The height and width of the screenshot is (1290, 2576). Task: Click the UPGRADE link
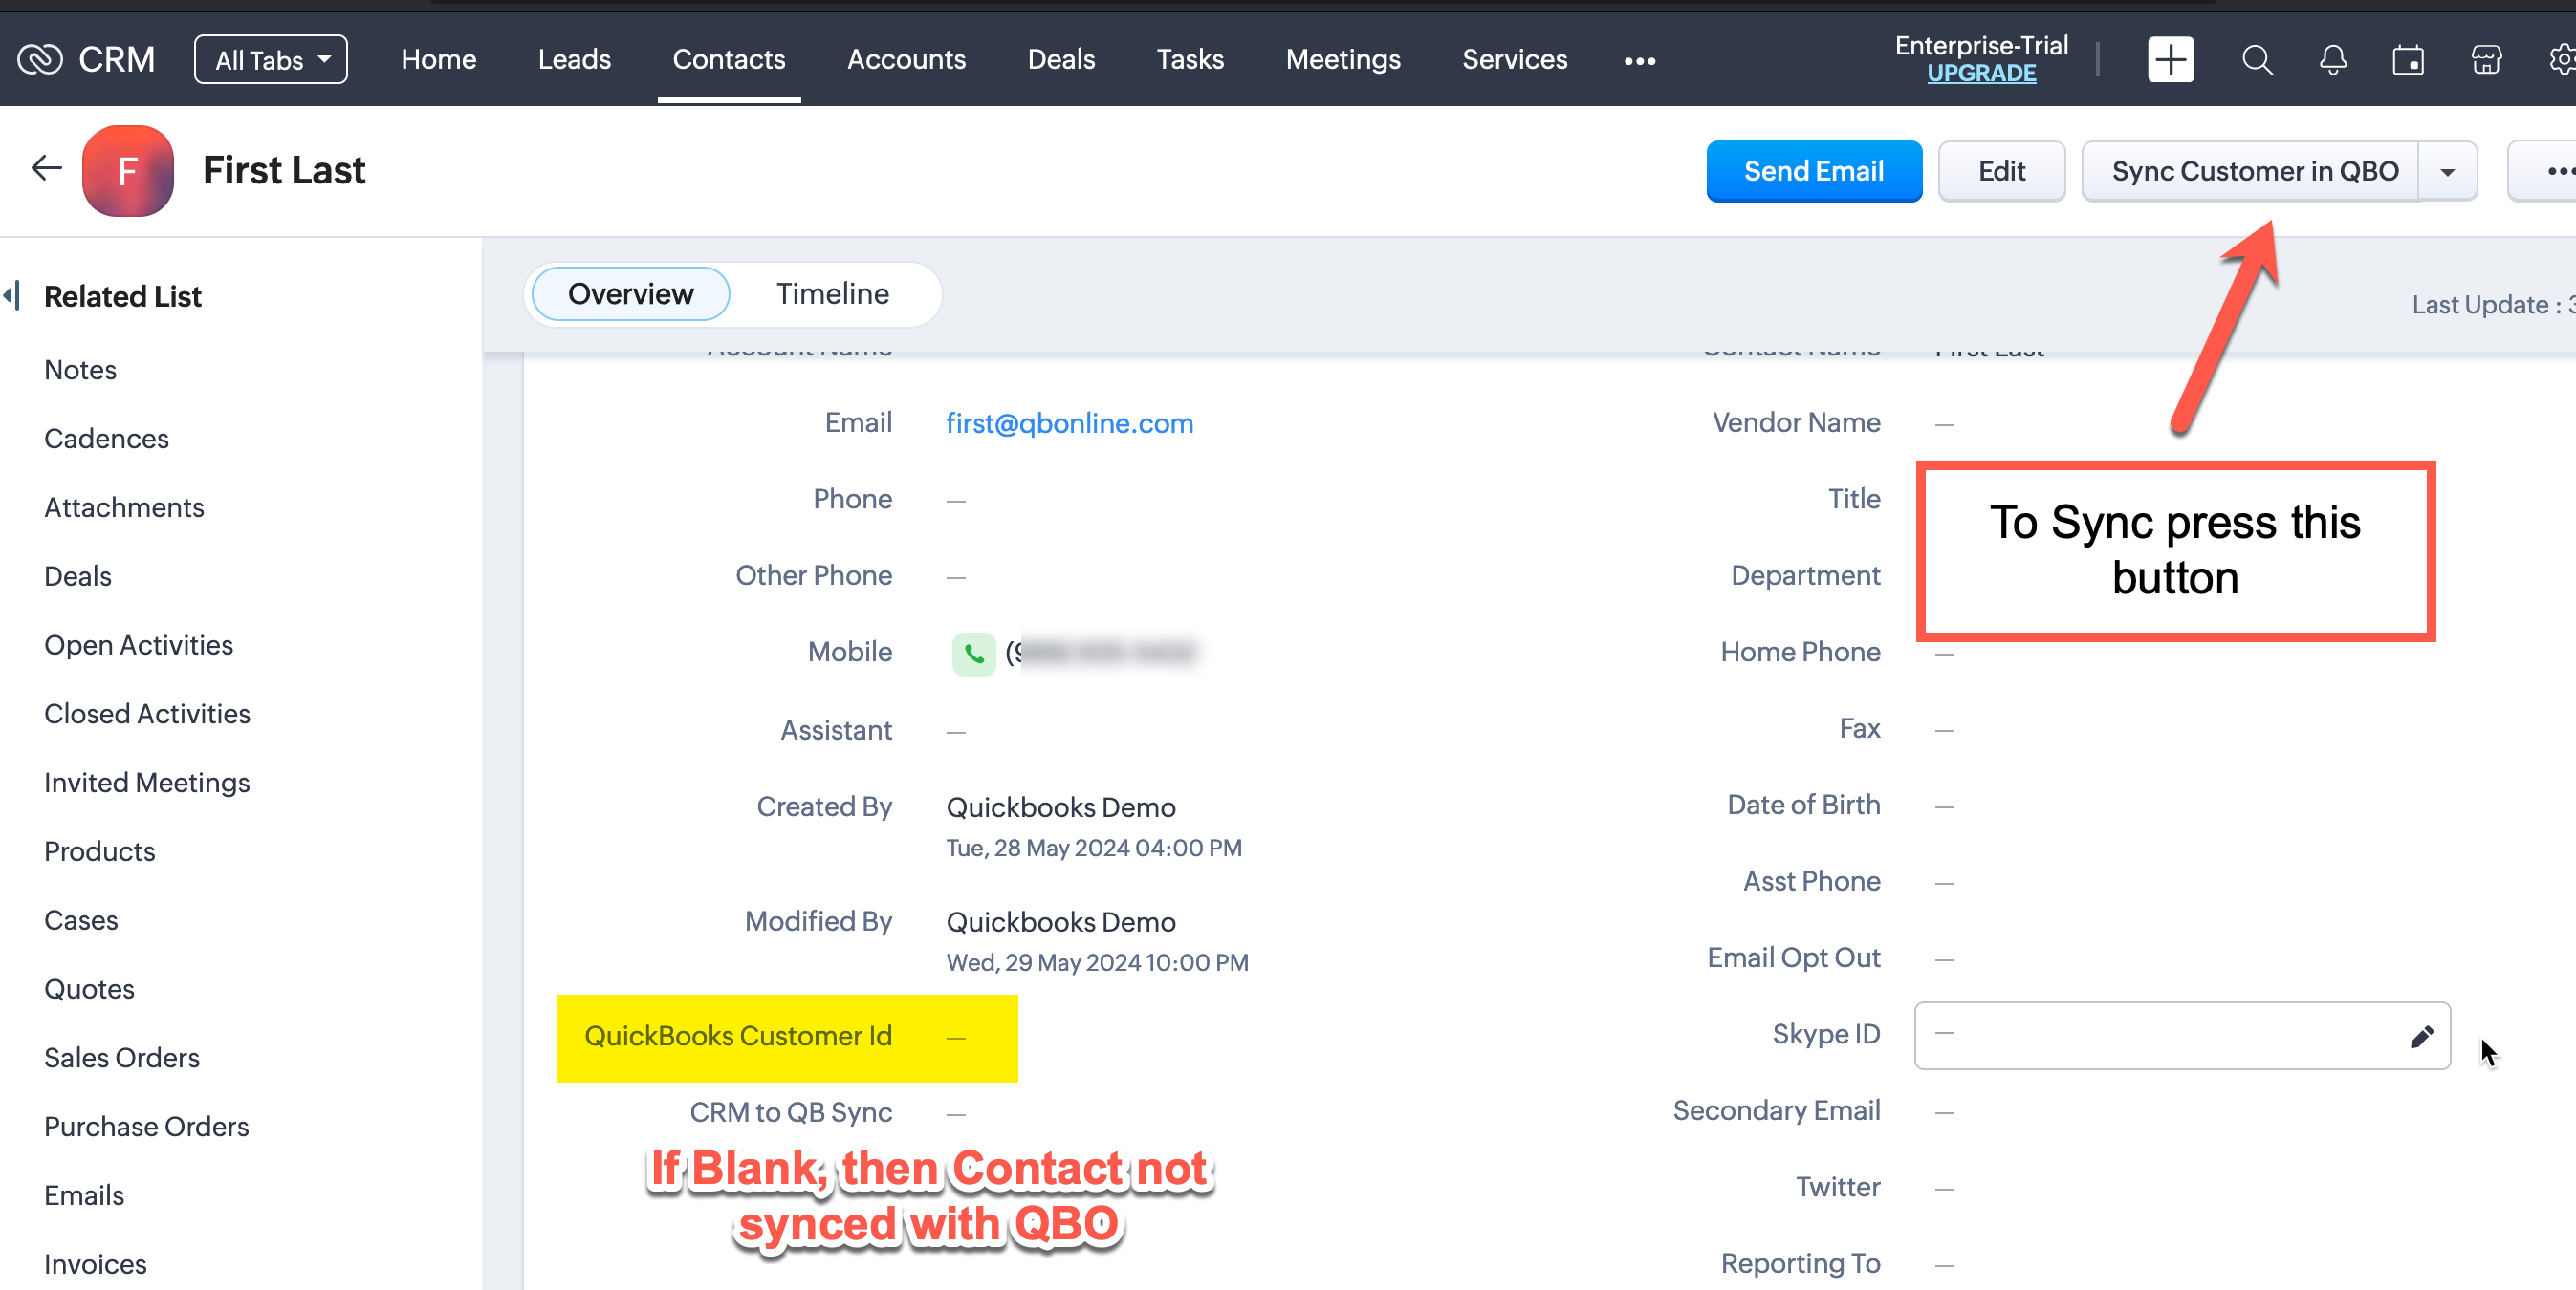pyautogui.click(x=1980, y=73)
